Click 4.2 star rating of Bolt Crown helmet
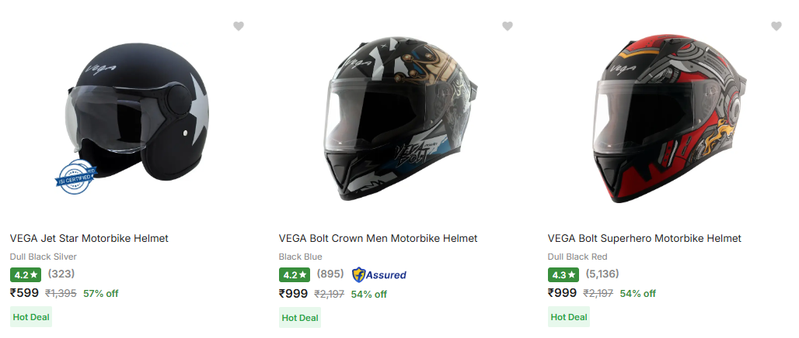Screen dimensions: 799x338 (x=295, y=274)
